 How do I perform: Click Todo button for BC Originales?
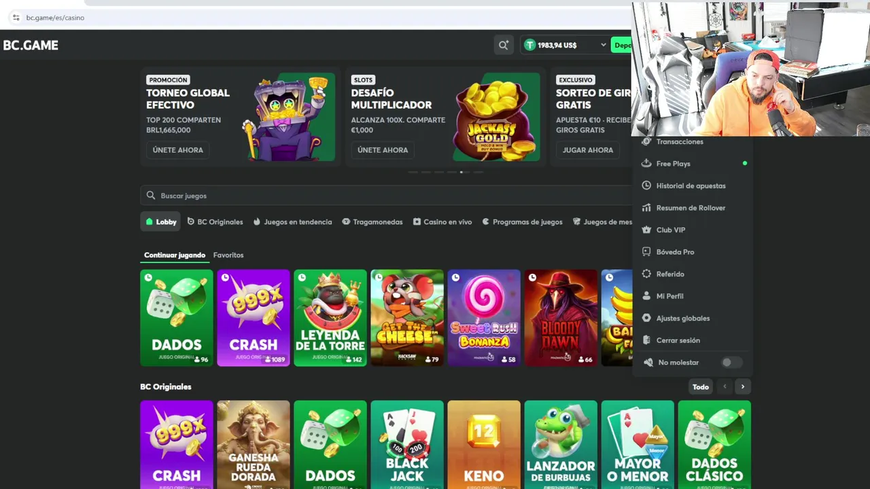point(701,387)
